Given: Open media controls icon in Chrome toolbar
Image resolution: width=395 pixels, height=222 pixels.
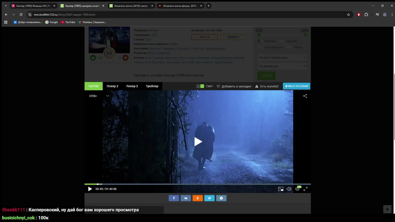Looking at the screenshot, I should 377,14.
